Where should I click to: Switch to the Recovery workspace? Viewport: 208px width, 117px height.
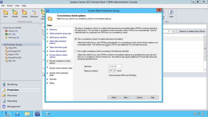[x=21, y=96]
